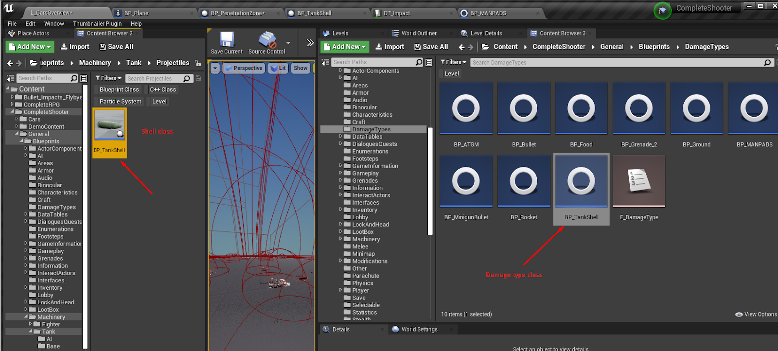Click the navigate back arrow before Content
The width and height of the screenshot is (778, 351).
461,47
